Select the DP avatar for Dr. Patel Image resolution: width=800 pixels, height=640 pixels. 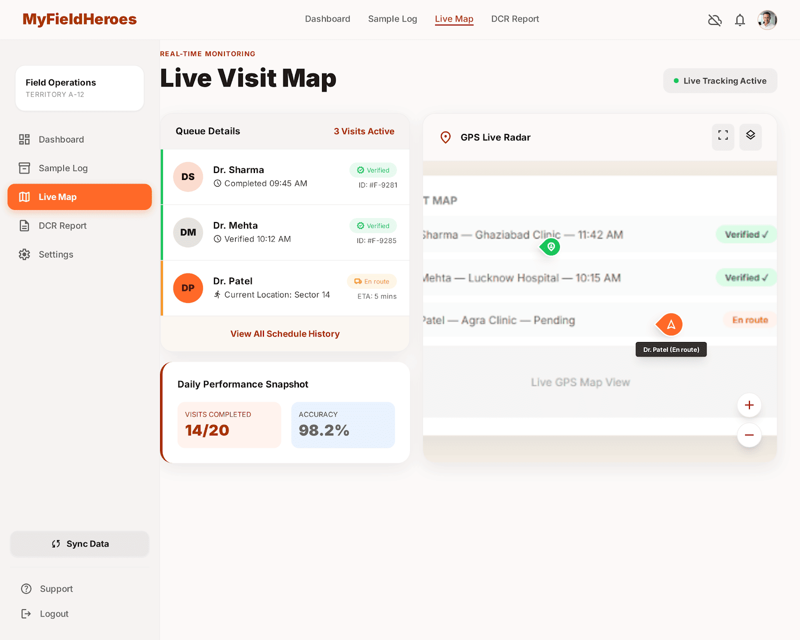(x=188, y=288)
